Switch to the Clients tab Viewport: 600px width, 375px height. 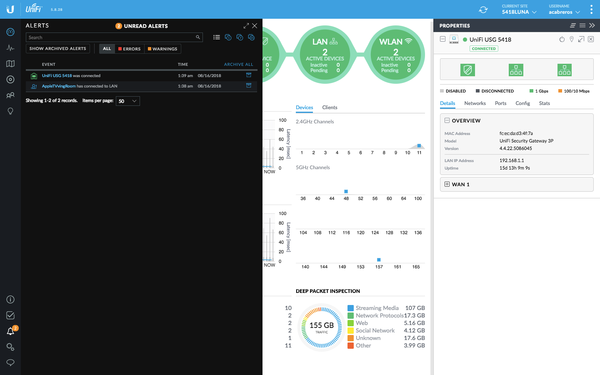pos(330,107)
